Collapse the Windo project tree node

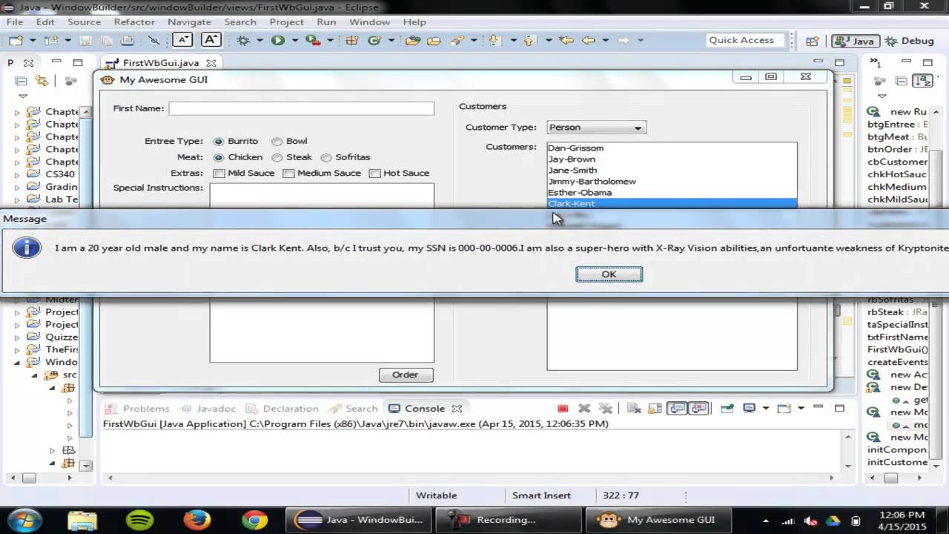(x=18, y=363)
